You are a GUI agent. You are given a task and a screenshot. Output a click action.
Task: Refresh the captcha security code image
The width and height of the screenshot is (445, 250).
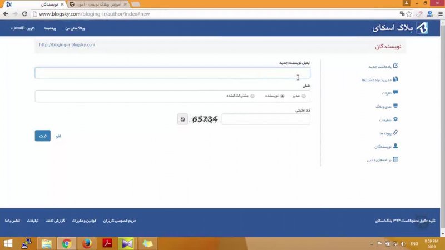coord(182,119)
